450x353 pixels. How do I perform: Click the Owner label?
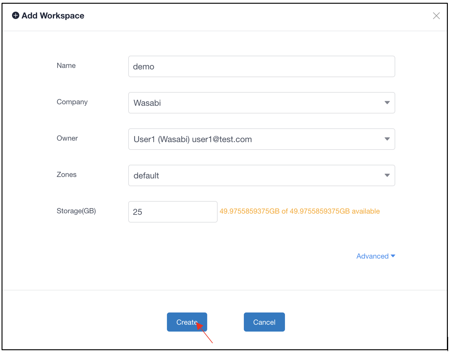(x=67, y=138)
